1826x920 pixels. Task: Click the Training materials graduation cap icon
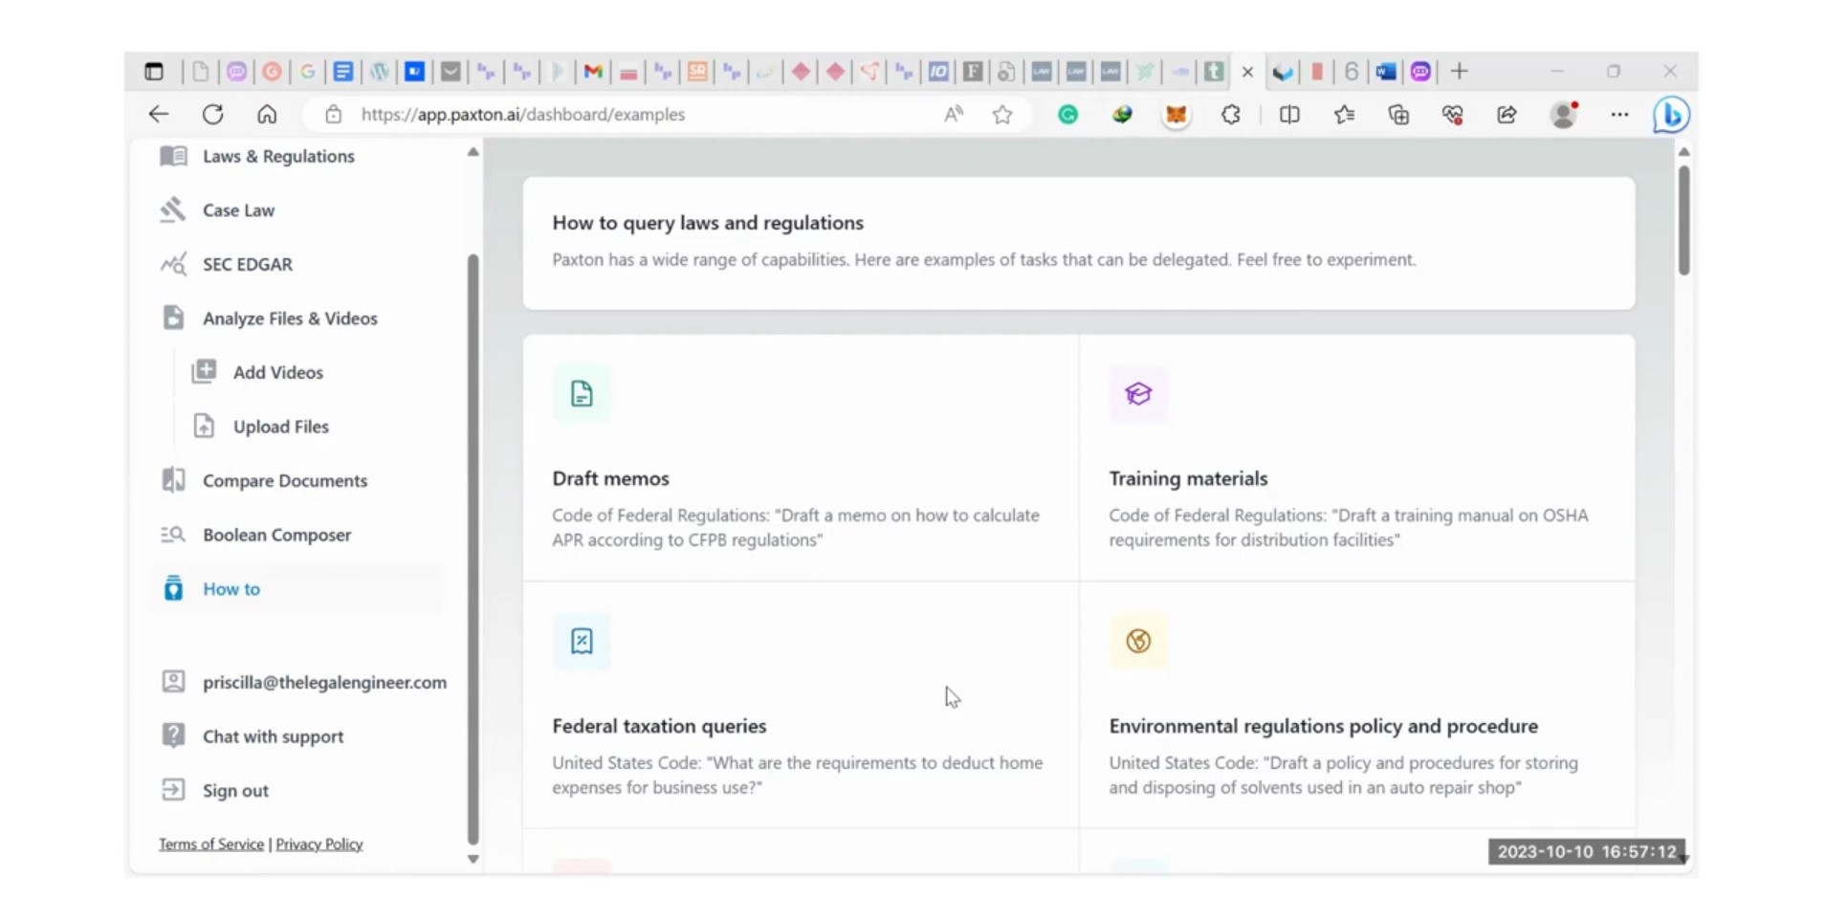tap(1138, 393)
